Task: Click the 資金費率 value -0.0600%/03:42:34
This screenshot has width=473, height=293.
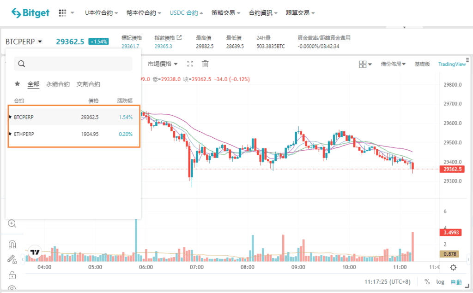Action: [318, 47]
